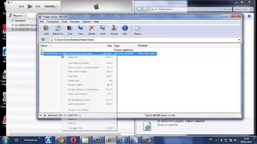Click the iTunes play button
Viewport: 257px width, 144px height.
[30, 6]
